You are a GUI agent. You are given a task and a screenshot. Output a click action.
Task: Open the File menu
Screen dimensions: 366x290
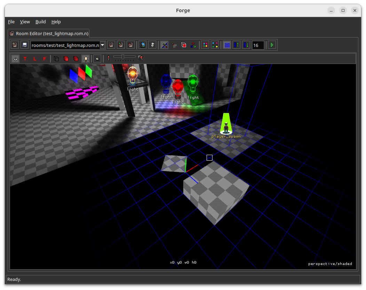[x=11, y=22]
